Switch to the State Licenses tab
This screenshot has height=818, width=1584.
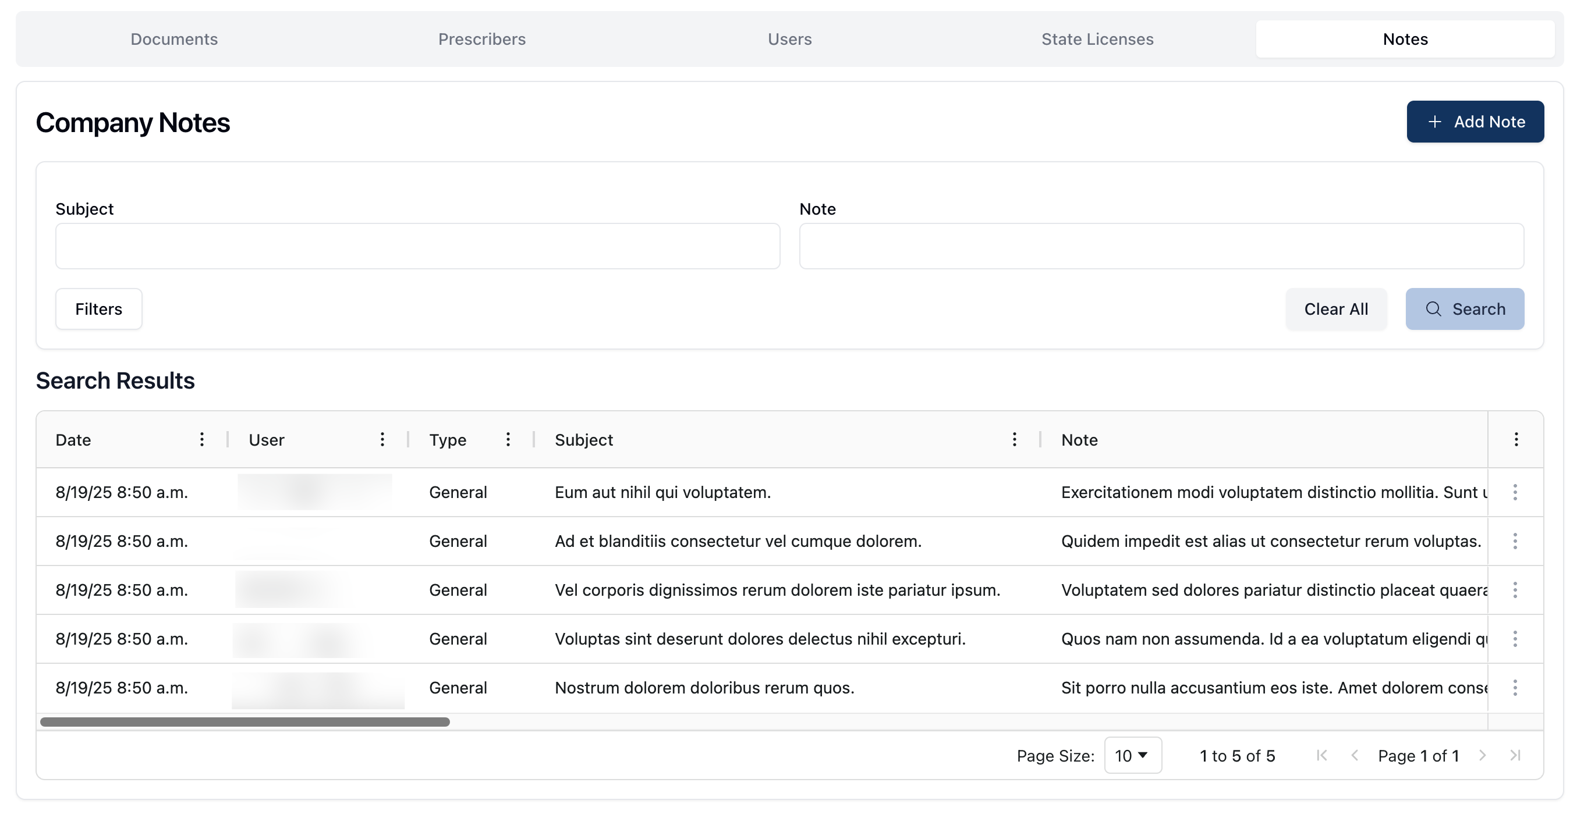click(1097, 40)
